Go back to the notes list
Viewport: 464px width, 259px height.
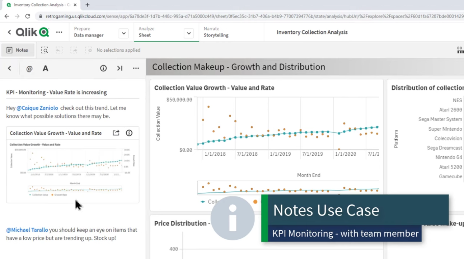pyautogui.click(x=10, y=69)
